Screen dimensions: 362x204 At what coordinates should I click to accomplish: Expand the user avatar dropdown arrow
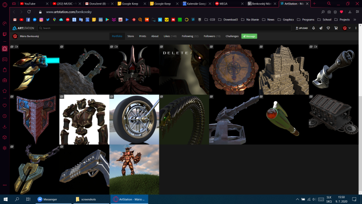[x=349, y=28]
